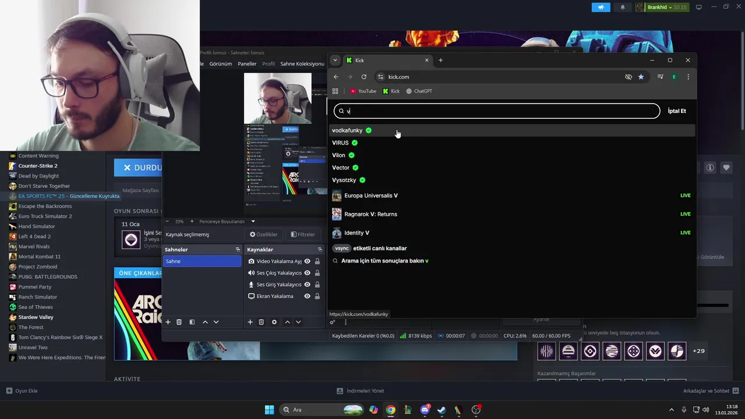Open Chrome tab search dropdown arrow
The image size is (745, 419).
coord(335,60)
